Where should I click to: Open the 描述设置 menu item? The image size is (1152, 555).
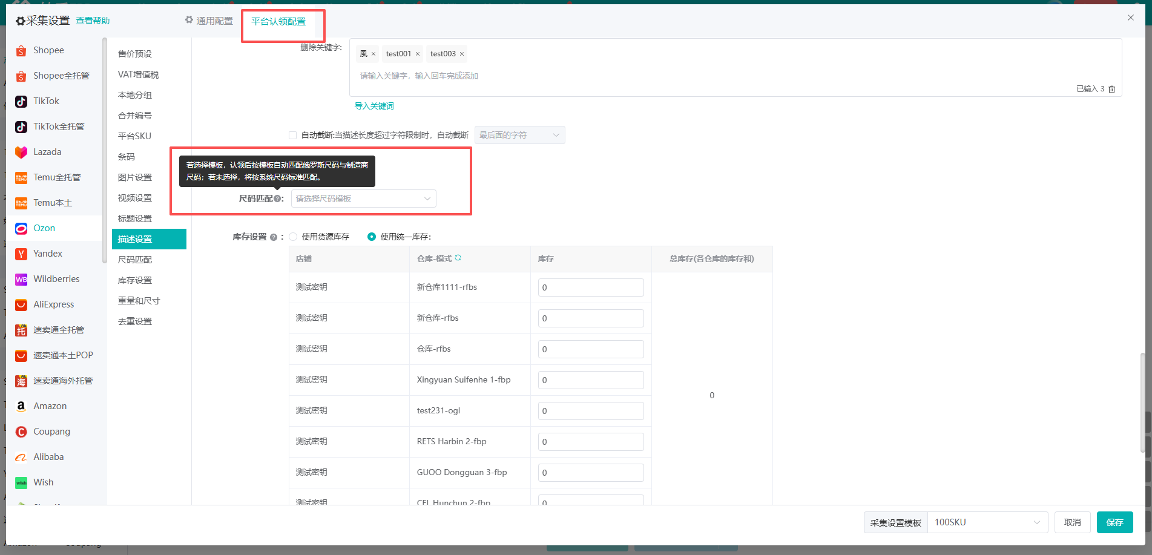pyautogui.click(x=149, y=239)
